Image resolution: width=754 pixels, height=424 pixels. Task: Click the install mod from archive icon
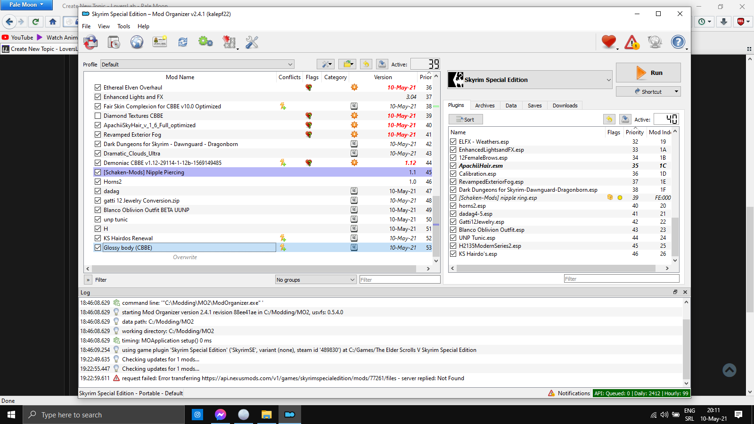(114, 42)
